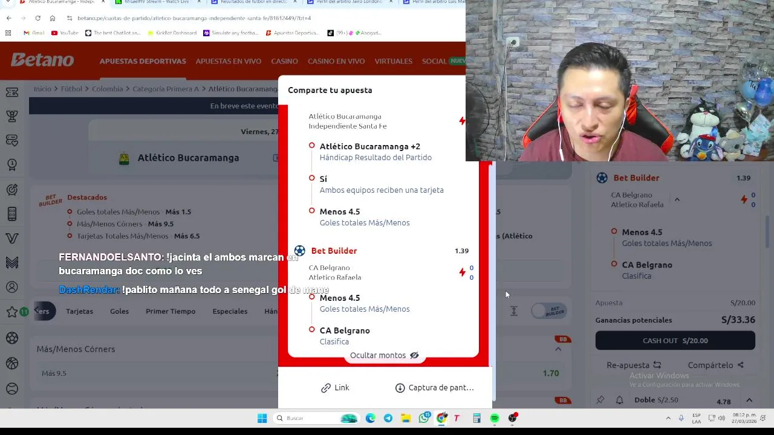Open the Windows Start menu
The height and width of the screenshot is (435, 774).
tap(262, 418)
